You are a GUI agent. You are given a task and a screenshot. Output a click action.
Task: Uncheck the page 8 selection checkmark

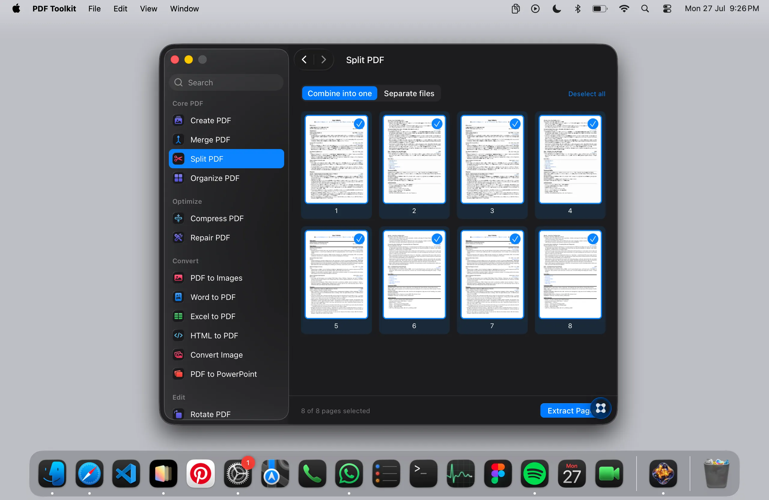(593, 239)
